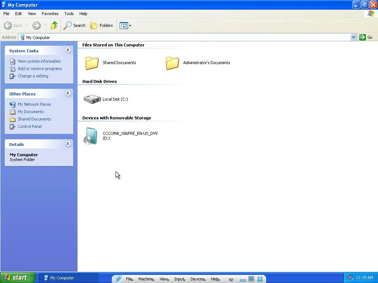
Task: Toggle the Folders pane
Action: 102,25
